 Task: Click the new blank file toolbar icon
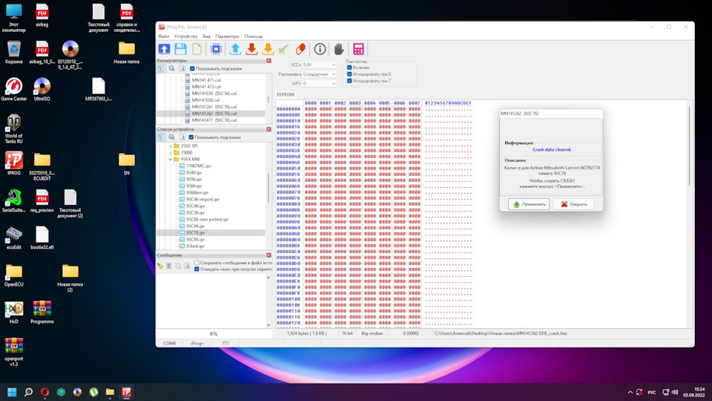click(197, 49)
